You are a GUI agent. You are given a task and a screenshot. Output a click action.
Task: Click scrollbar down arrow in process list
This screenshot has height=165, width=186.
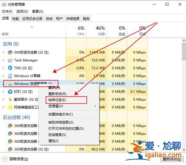184,150
